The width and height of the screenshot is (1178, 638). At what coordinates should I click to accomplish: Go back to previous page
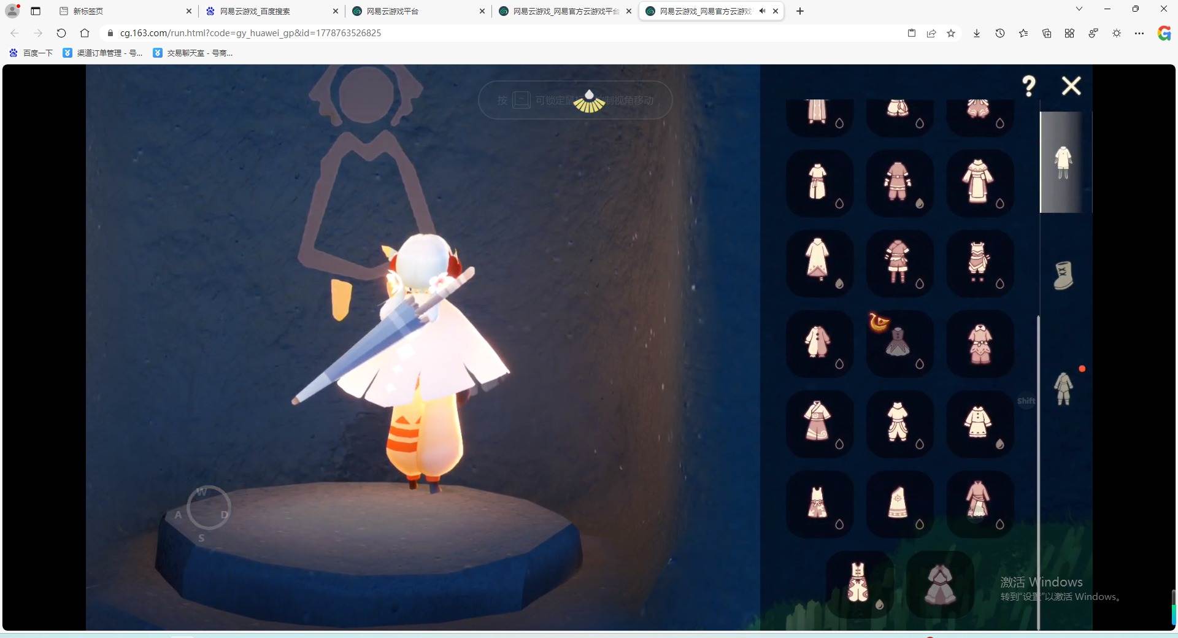[x=15, y=33]
